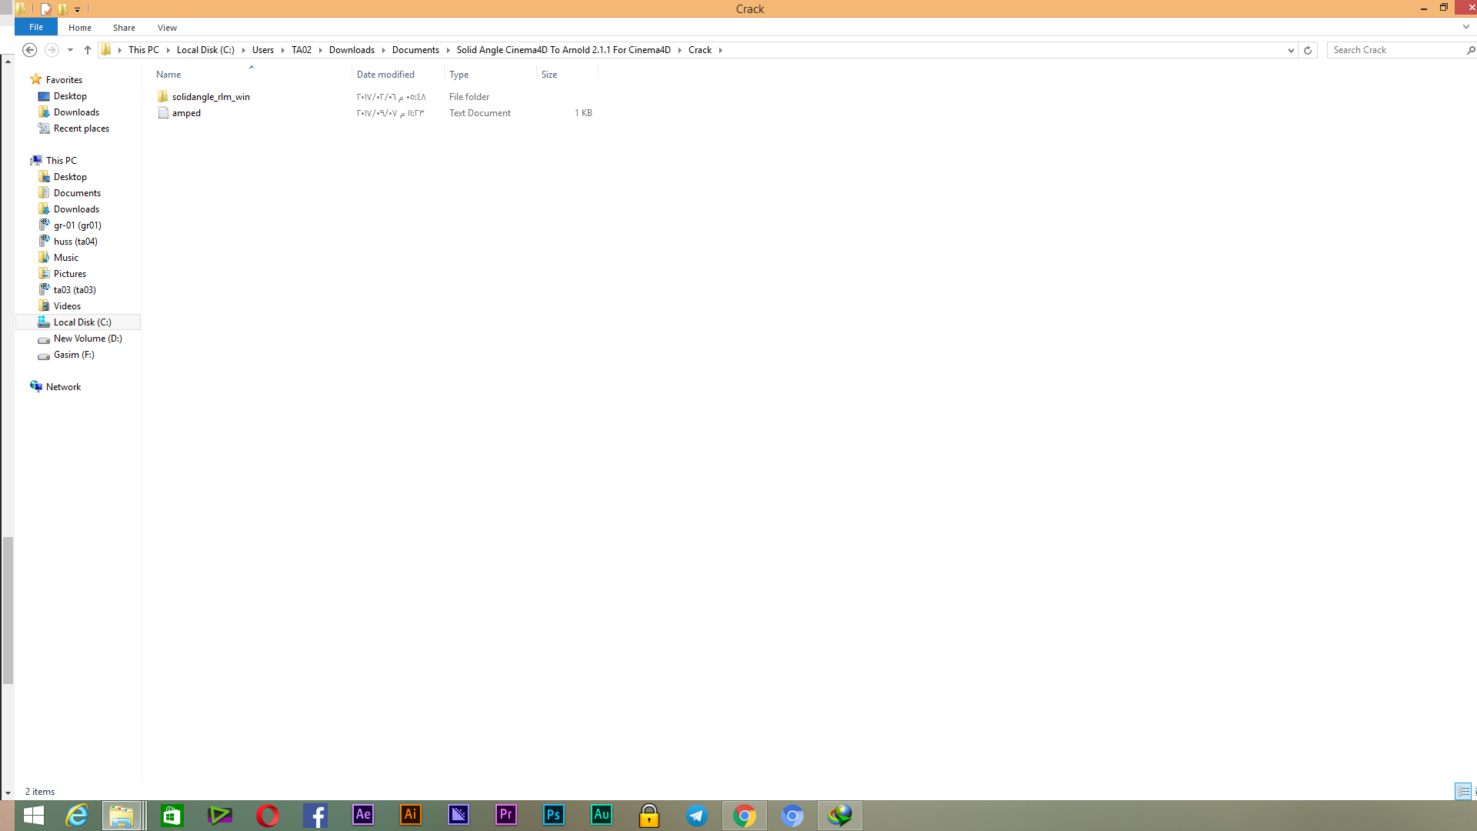Open Documents under This PC
The height and width of the screenshot is (831, 1477).
coord(77,193)
